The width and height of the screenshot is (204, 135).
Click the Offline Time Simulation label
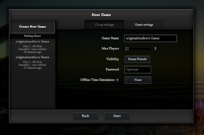coord(97,80)
